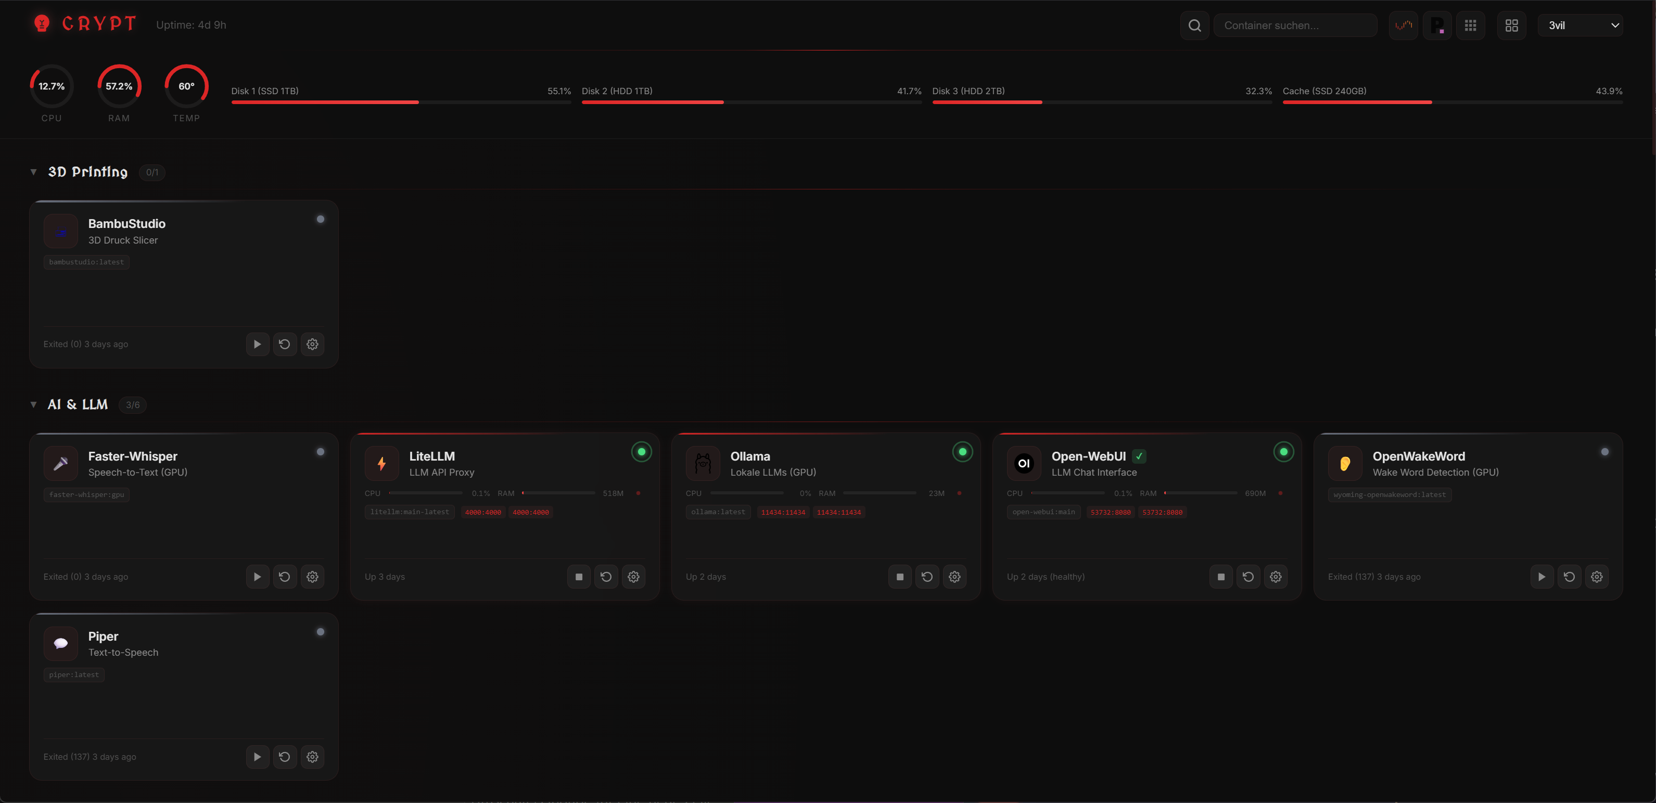Start the Piper container

(x=257, y=757)
